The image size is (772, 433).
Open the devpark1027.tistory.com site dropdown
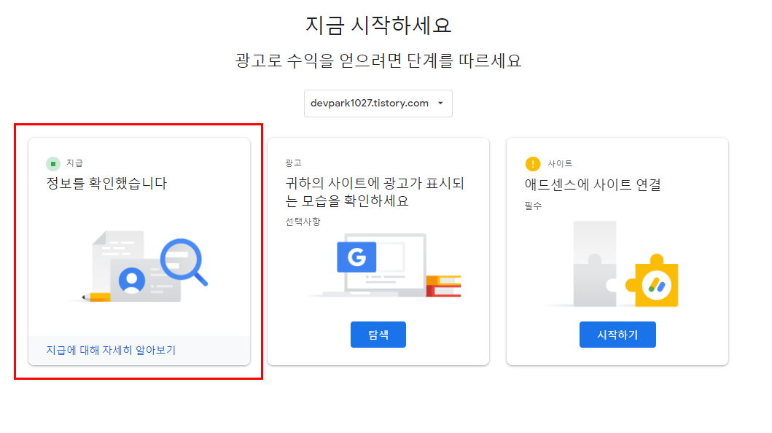[378, 104]
